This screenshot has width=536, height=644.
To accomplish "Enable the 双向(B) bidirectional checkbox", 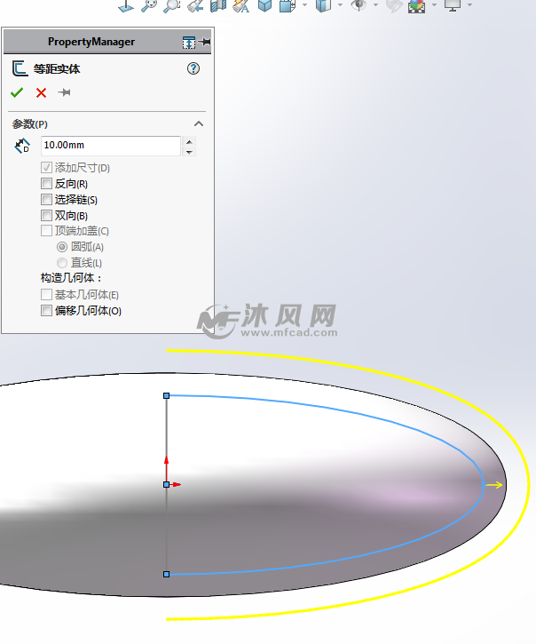I will pyautogui.click(x=46, y=216).
